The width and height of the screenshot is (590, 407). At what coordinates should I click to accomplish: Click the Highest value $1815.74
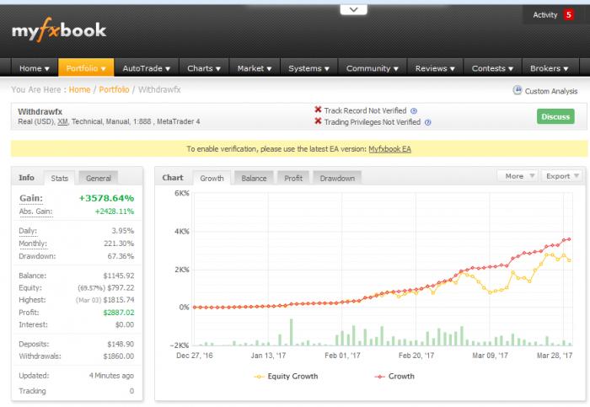click(x=119, y=300)
